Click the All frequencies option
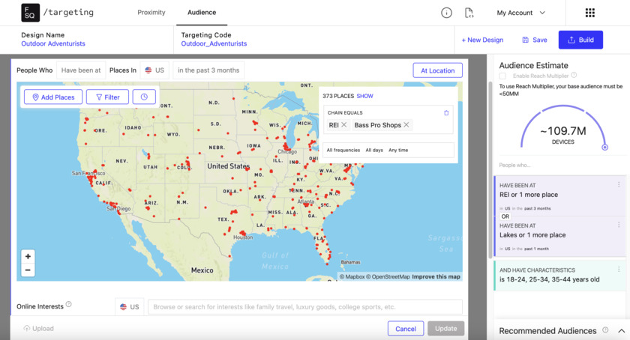The height and width of the screenshot is (340, 630). (343, 150)
